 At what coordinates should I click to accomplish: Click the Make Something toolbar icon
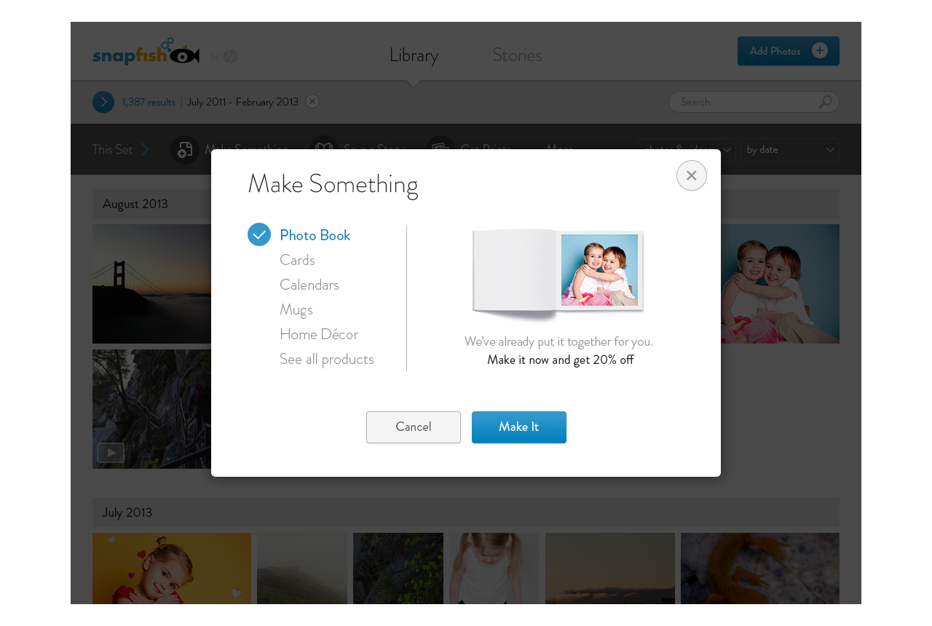[x=185, y=149]
